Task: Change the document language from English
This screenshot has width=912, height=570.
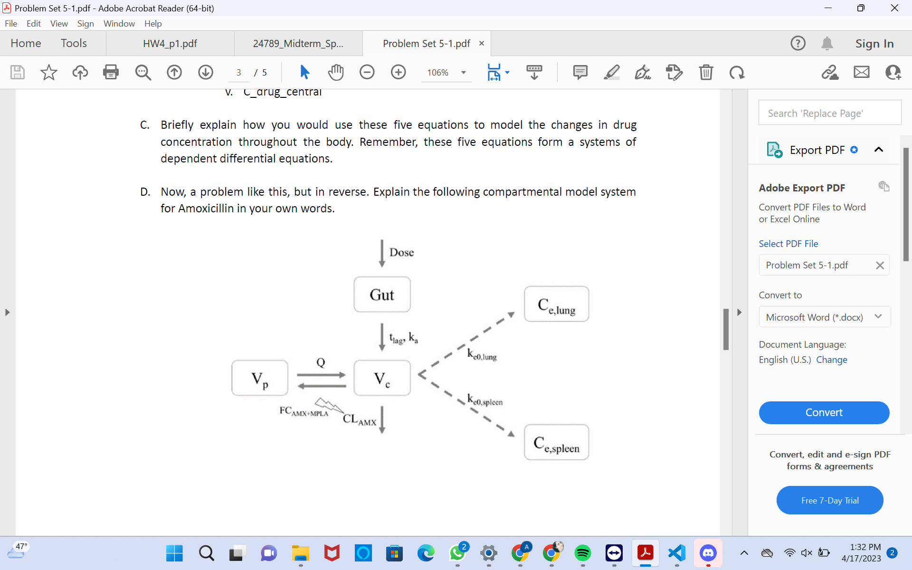Action: tap(832, 360)
